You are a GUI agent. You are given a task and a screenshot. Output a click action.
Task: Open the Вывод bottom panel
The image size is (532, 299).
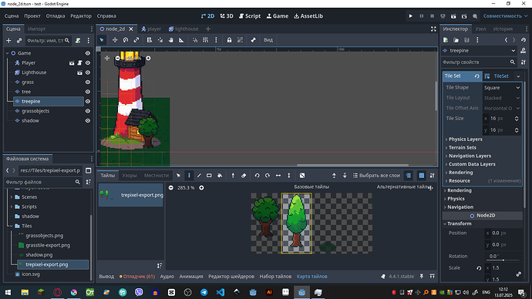click(106, 277)
